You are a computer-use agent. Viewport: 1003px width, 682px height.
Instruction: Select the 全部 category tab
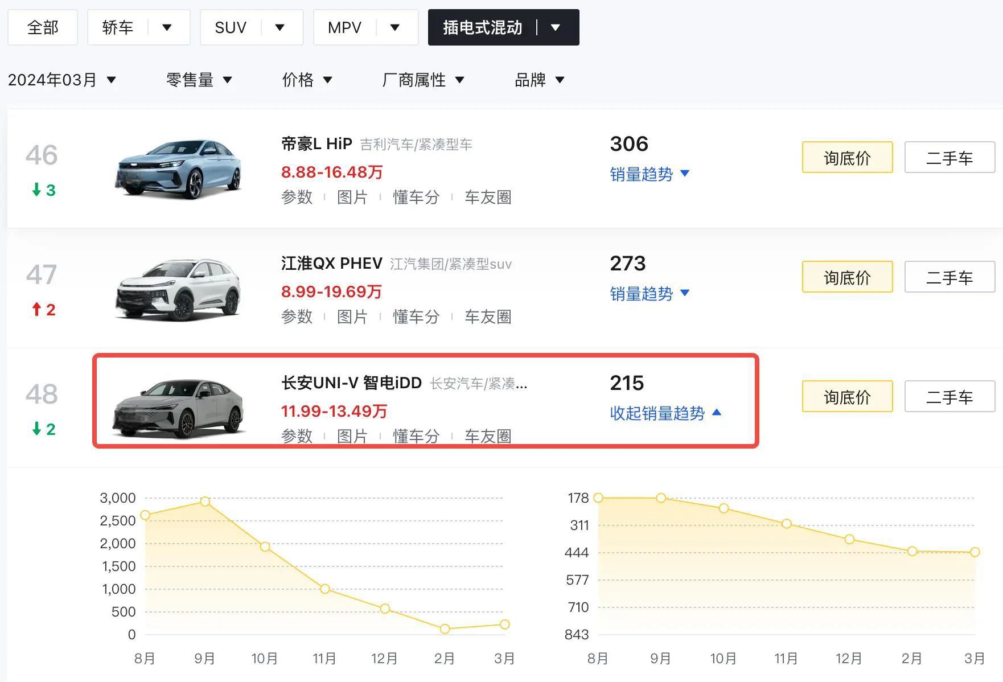click(43, 27)
